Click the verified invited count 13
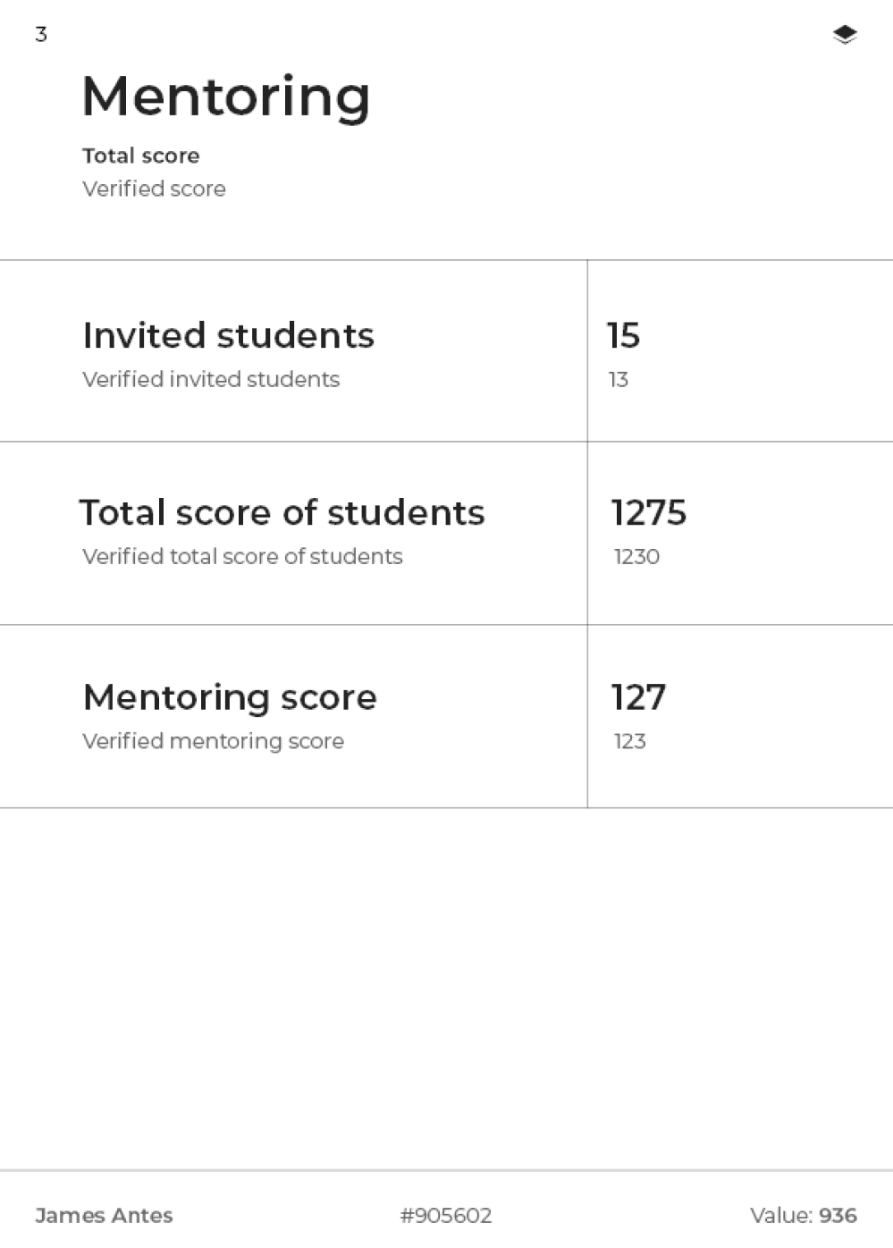The width and height of the screenshot is (893, 1248). pos(618,379)
